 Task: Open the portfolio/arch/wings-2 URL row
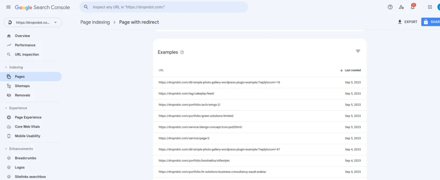(x=260, y=105)
